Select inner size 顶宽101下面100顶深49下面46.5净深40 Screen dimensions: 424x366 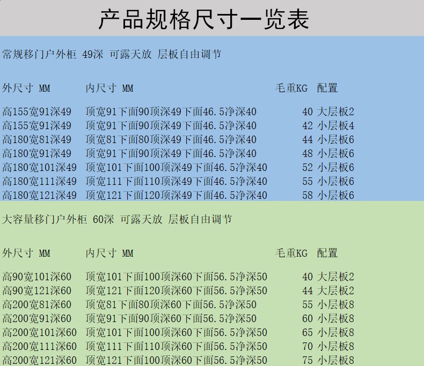click(x=176, y=168)
